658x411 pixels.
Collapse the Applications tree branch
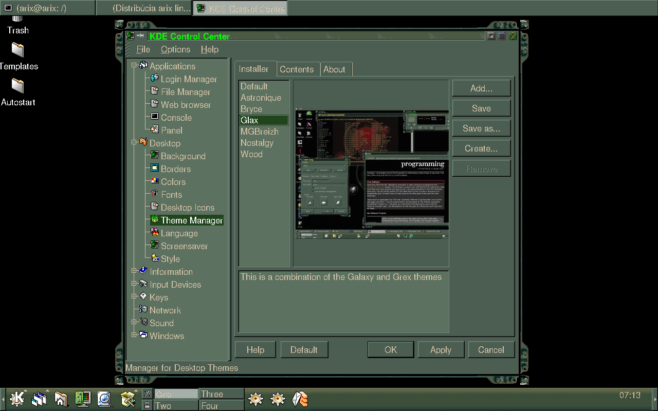[x=134, y=65]
